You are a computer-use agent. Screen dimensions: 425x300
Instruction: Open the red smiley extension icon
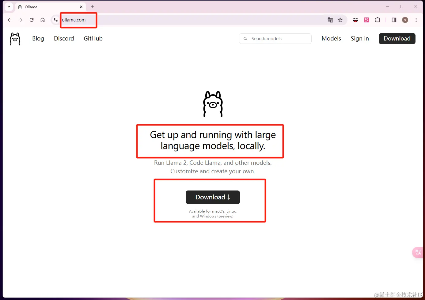click(x=355, y=20)
